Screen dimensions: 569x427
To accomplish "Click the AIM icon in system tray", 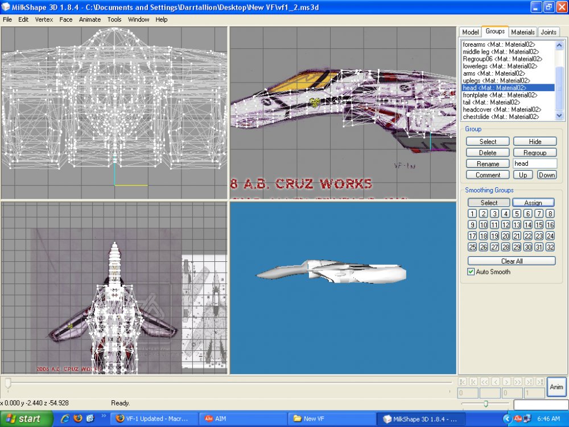I will click(518, 418).
